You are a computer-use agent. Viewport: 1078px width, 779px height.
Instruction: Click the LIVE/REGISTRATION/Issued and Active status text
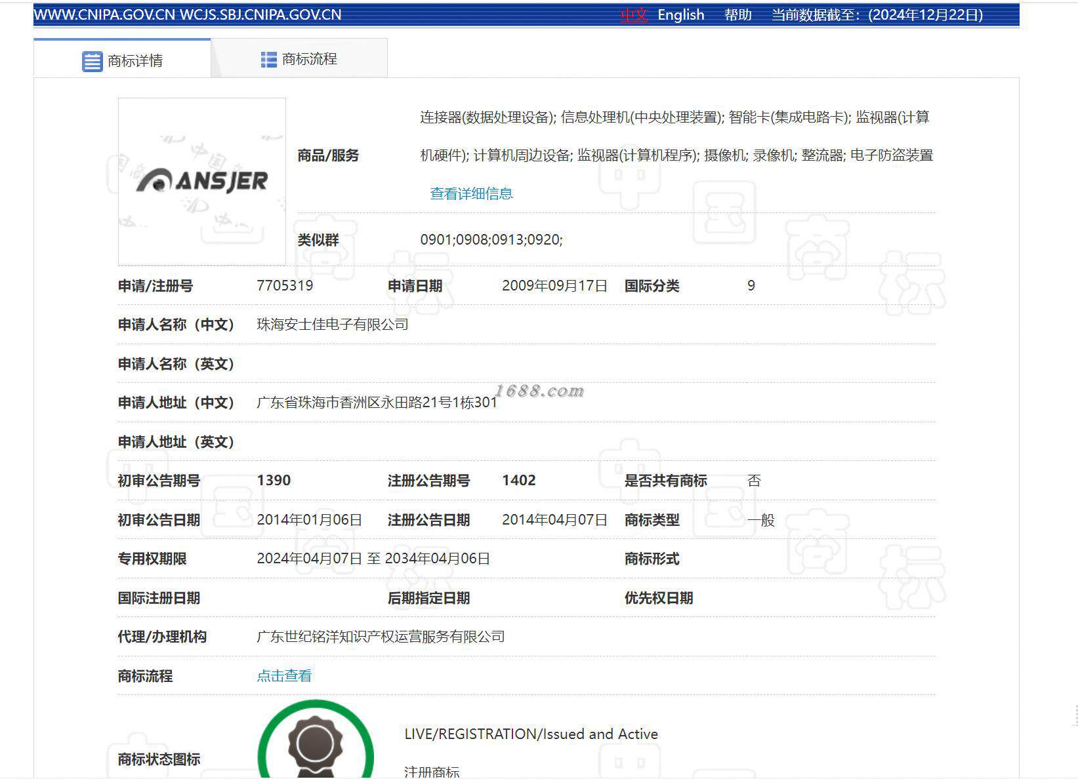point(531,734)
